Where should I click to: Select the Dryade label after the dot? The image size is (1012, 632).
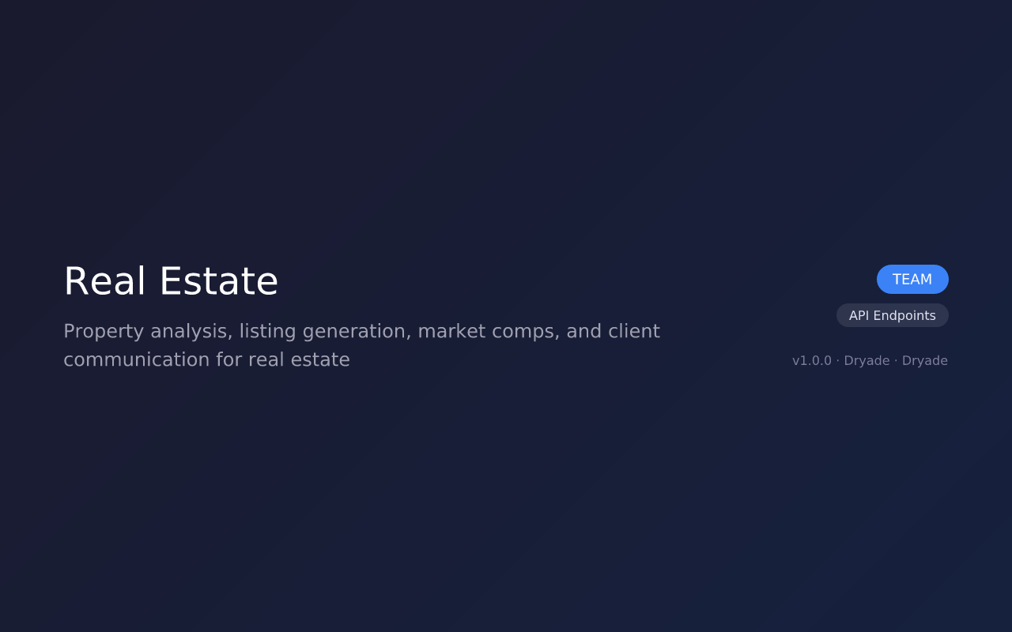tap(925, 360)
